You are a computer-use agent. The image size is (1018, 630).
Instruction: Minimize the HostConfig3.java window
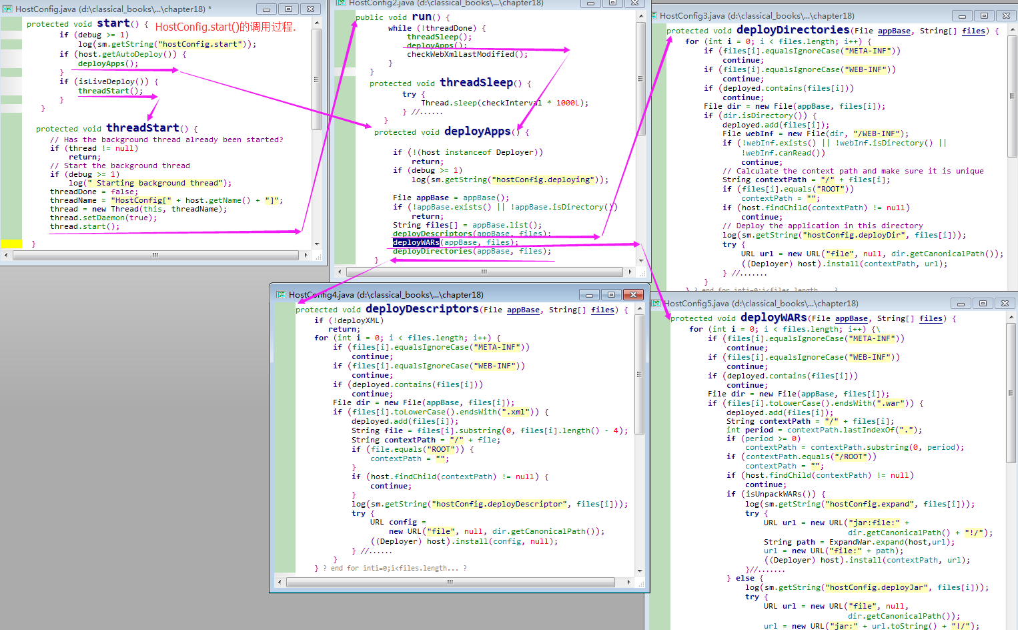(x=961, y=15)
